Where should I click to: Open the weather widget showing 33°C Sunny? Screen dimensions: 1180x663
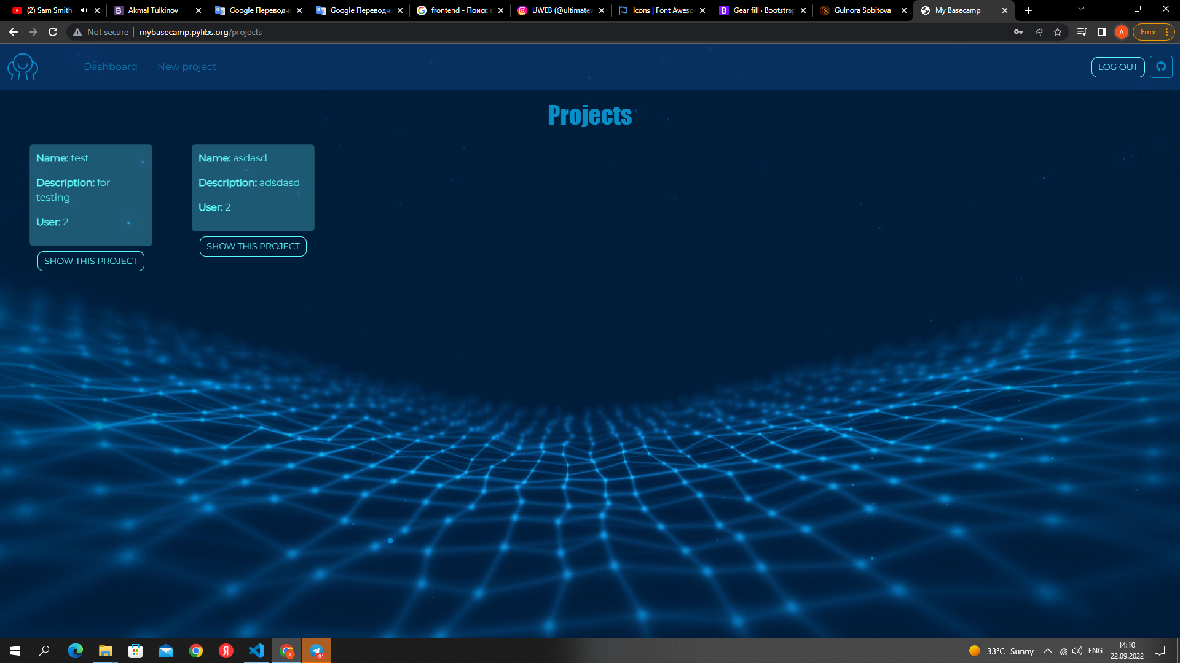coord(1001,651)
